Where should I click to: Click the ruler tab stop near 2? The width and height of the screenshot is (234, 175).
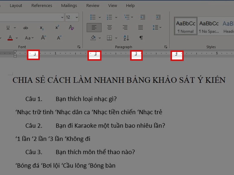pos(96,54)
